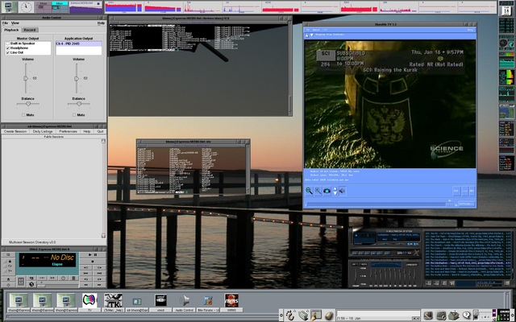Click Application Output volume slider handle
Screen dimensions: 516x322
click(x=77, y=79)
